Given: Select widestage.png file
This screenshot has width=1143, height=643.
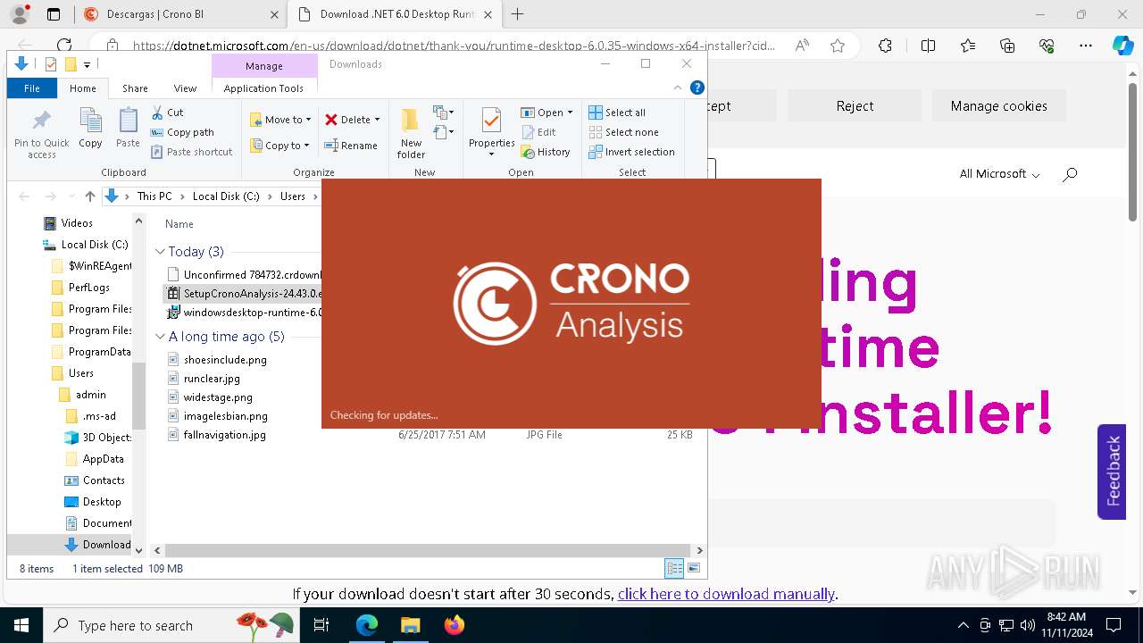Looking at the screenshot, I should [x=218, y=397].
